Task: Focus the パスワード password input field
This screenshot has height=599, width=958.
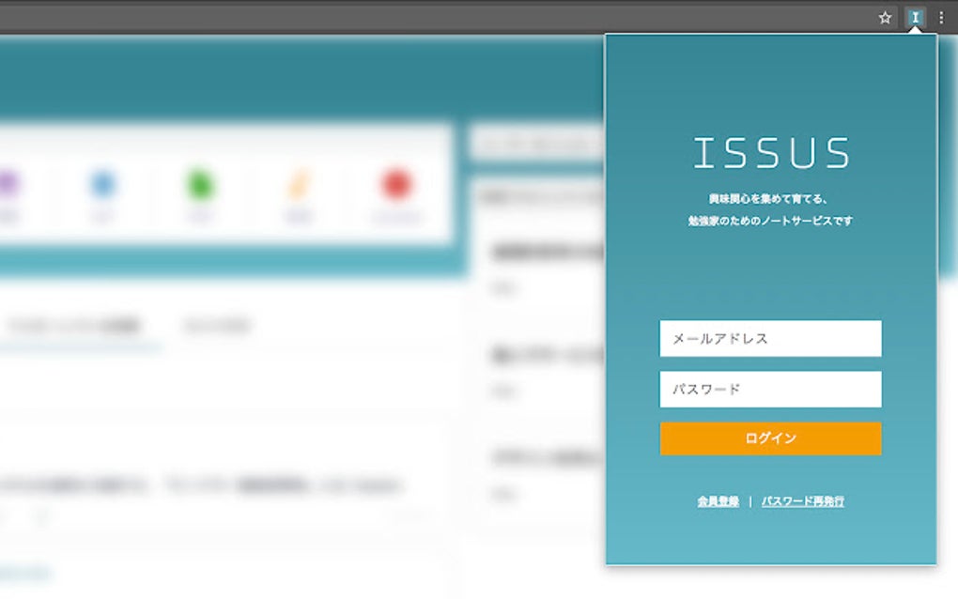Action: (769, 389)
